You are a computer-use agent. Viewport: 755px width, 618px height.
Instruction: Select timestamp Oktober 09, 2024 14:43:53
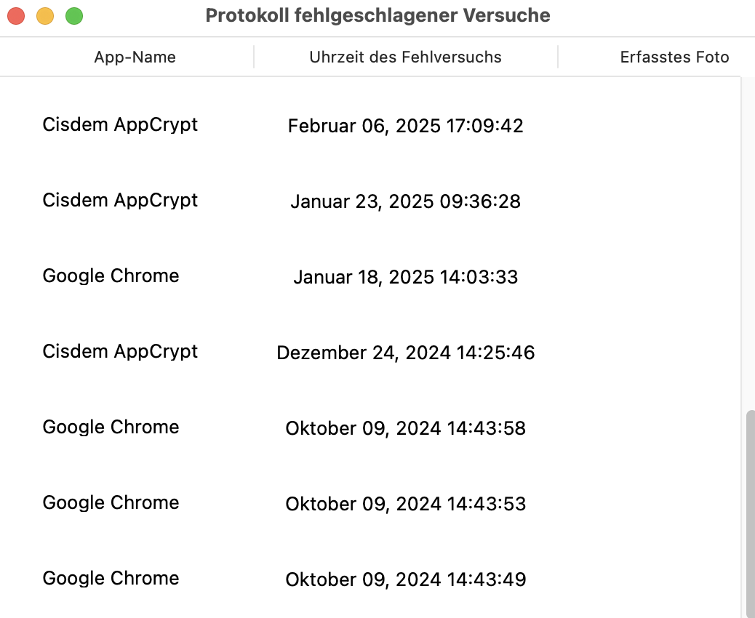tap(405, 504)
